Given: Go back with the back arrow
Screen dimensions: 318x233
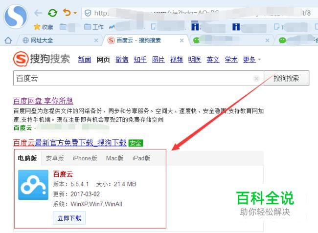Looking at the screenshot, I should [x=38, y=13].
